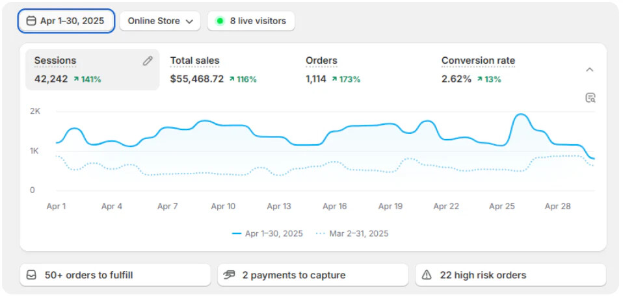This screenshot has width=623, height=297.
Task: Open the Apr 1–30, 2025 date picker
Action: 66,21
